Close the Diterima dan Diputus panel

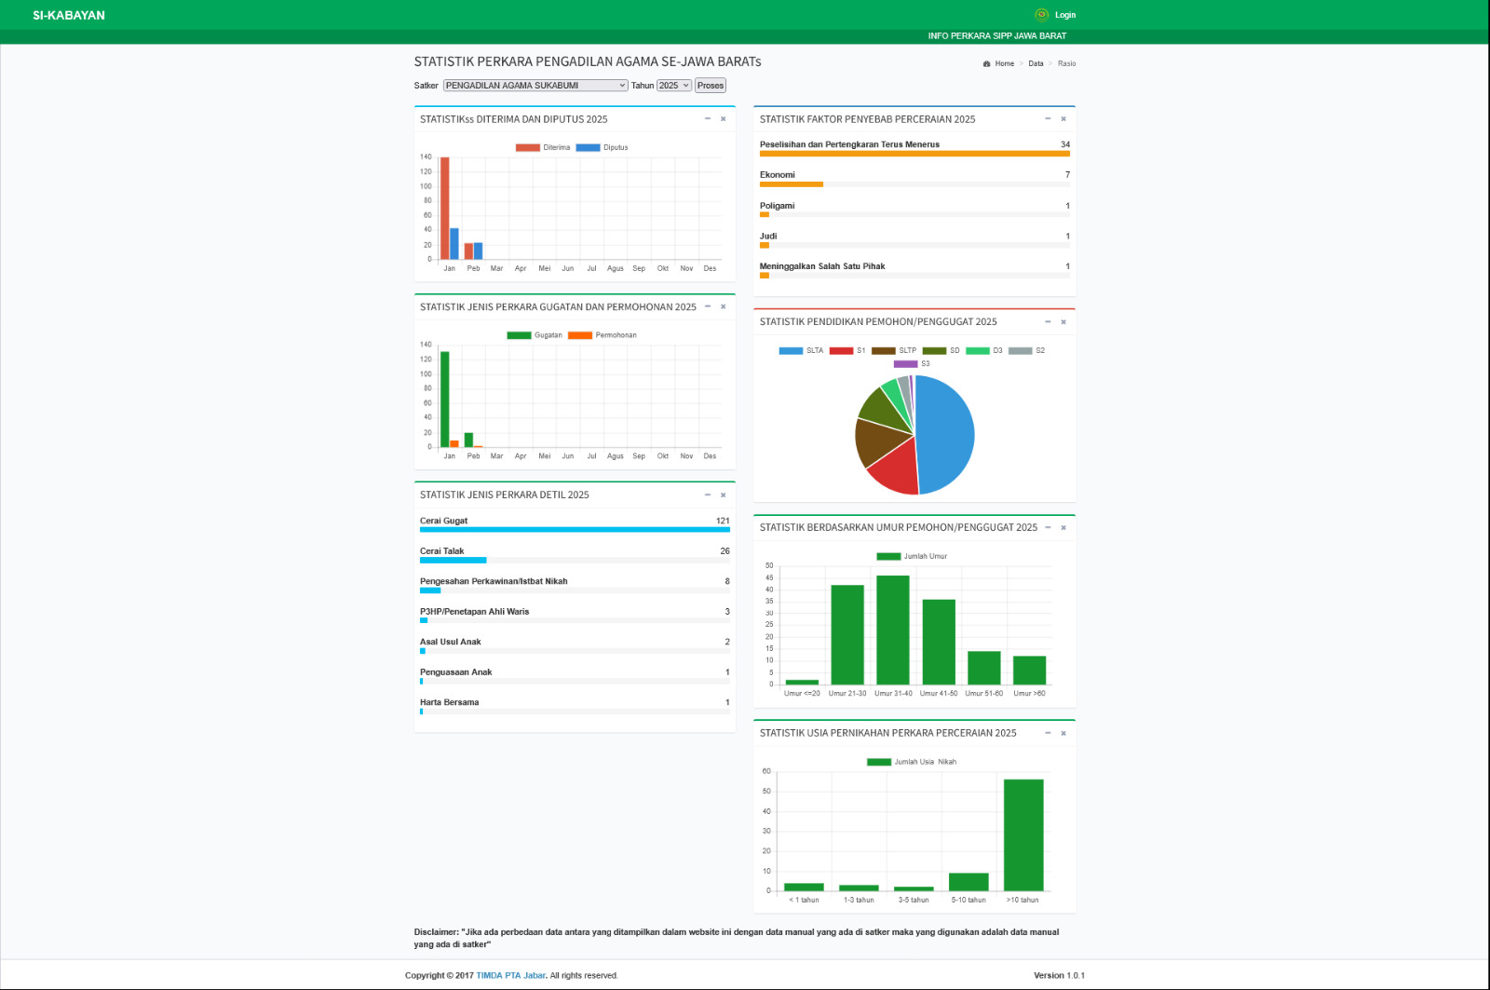pyautogui.click(x=723, y=119)
